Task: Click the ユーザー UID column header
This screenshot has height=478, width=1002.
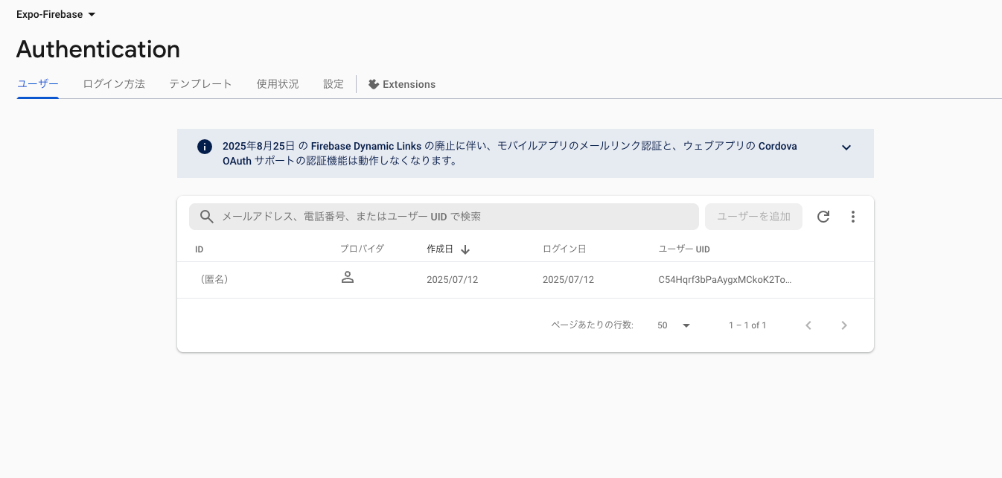Action: click(684, 249)
